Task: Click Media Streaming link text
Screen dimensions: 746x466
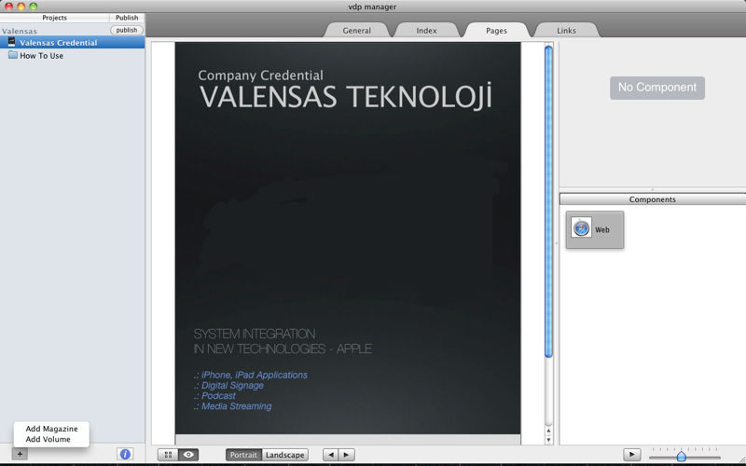Action: (237, 406)
